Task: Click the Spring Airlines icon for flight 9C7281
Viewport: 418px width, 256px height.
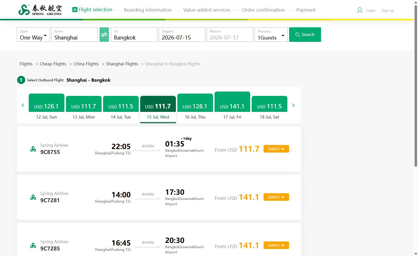Action: pyautogui.click(x=33, y=197)
